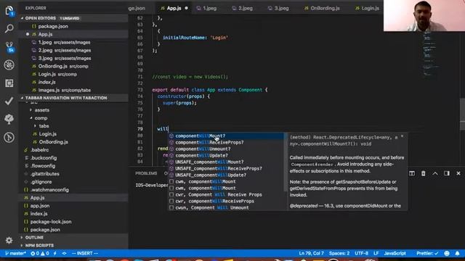Select the componentWillUnmount? suggestion
The height and width of the screenshot is (261, 465).
click(x=226, y=149)
